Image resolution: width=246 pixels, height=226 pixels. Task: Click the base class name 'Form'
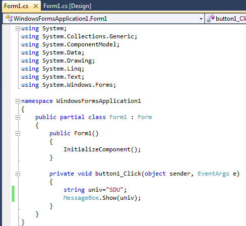(x=145, y=117)
